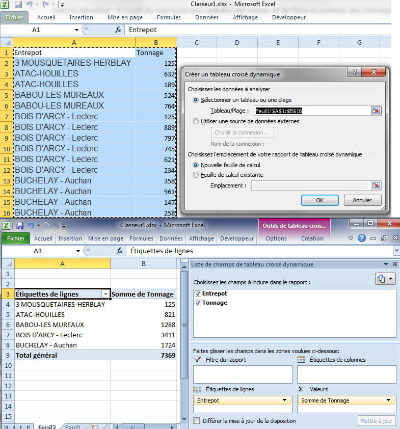Open the Création tab of pivot table tools
This screenshot has height=429, width=400.
coord(312,238)
